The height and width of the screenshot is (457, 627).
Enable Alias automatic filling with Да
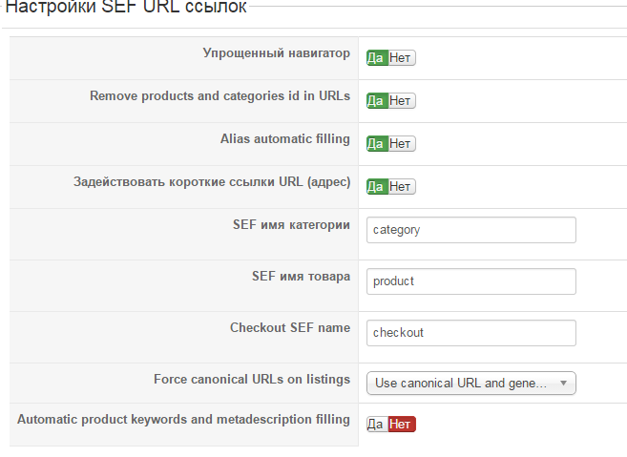pos(376,144)
